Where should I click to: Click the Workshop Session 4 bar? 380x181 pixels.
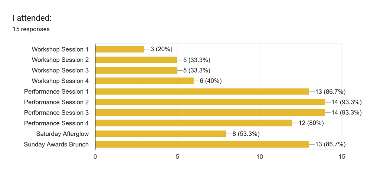[144, 81]
